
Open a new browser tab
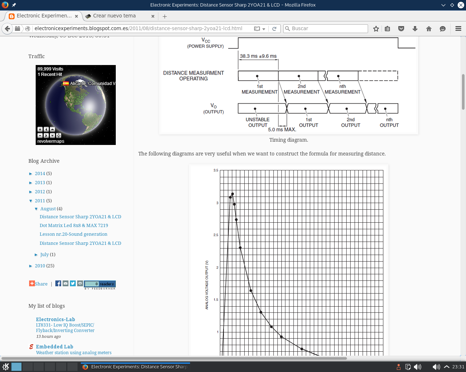(x=165, y=16)
